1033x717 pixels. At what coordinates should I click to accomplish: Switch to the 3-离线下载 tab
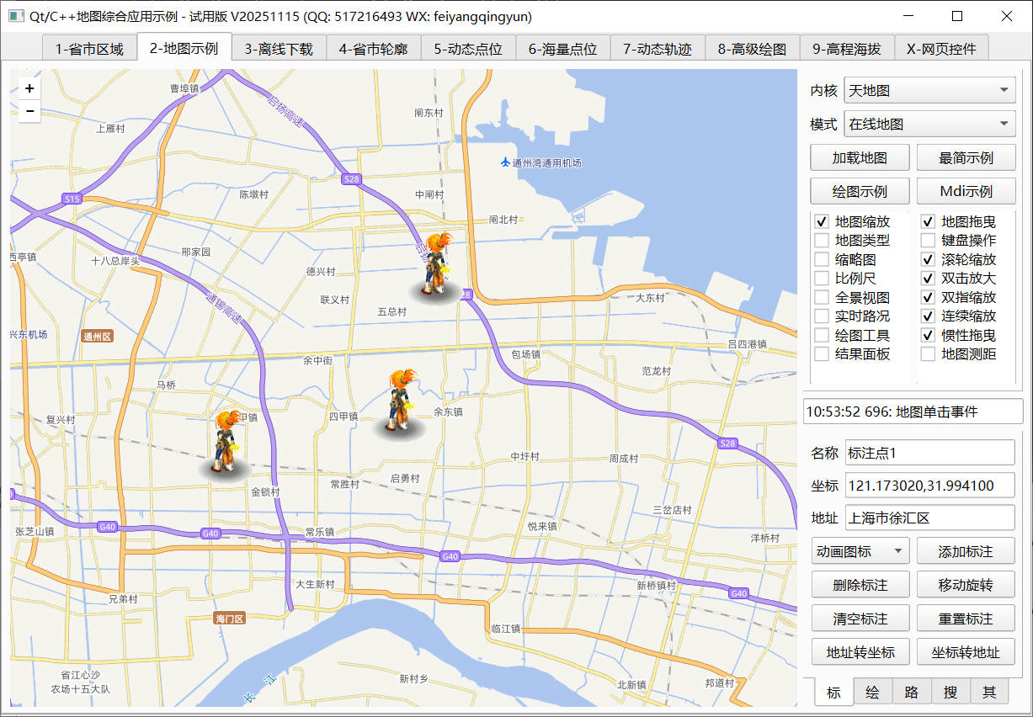(x=279, y=49)
